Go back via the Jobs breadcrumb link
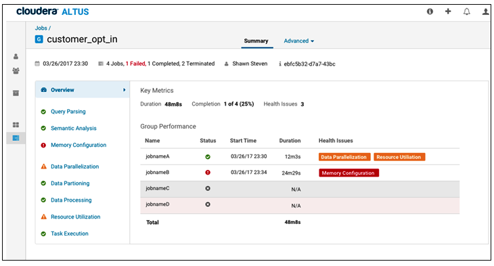Screen dimensions: 494x266 41,28
